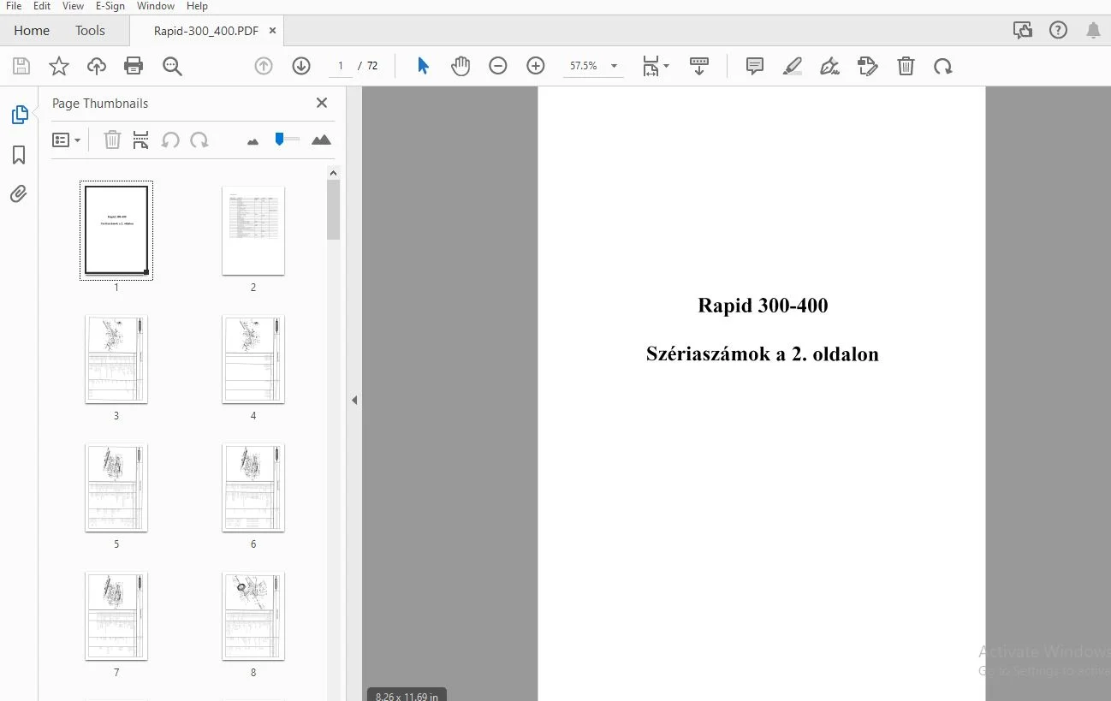Open the Bookmarks sidebar panel

pos(19,155)
